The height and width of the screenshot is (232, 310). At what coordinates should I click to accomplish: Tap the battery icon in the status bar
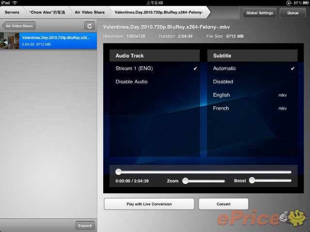pos(303,3)
